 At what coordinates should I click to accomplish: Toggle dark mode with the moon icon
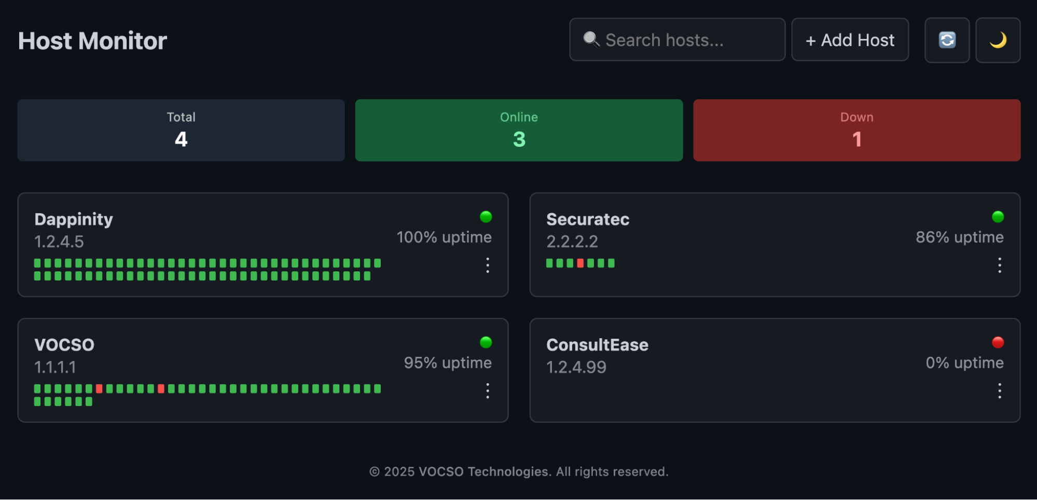coord(998,40)
